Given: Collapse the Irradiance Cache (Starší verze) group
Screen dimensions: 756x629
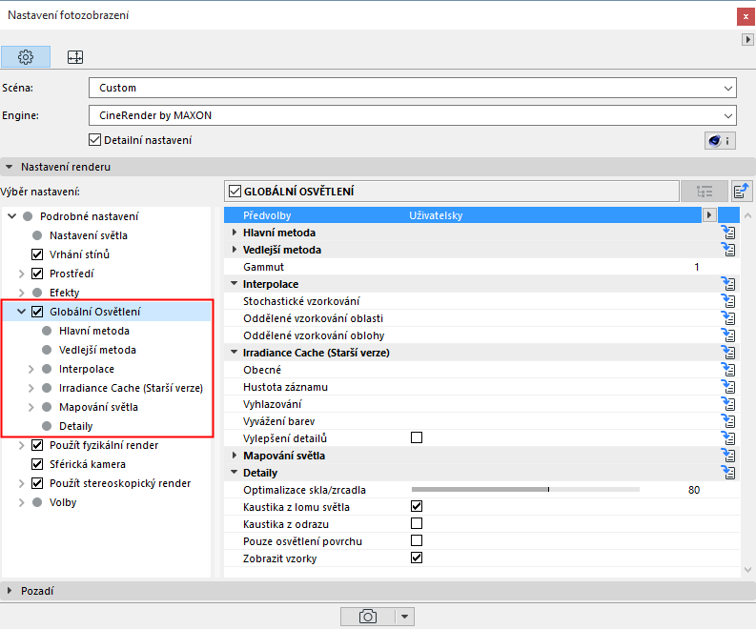Looking at the screenshot, I should (235, 353).
